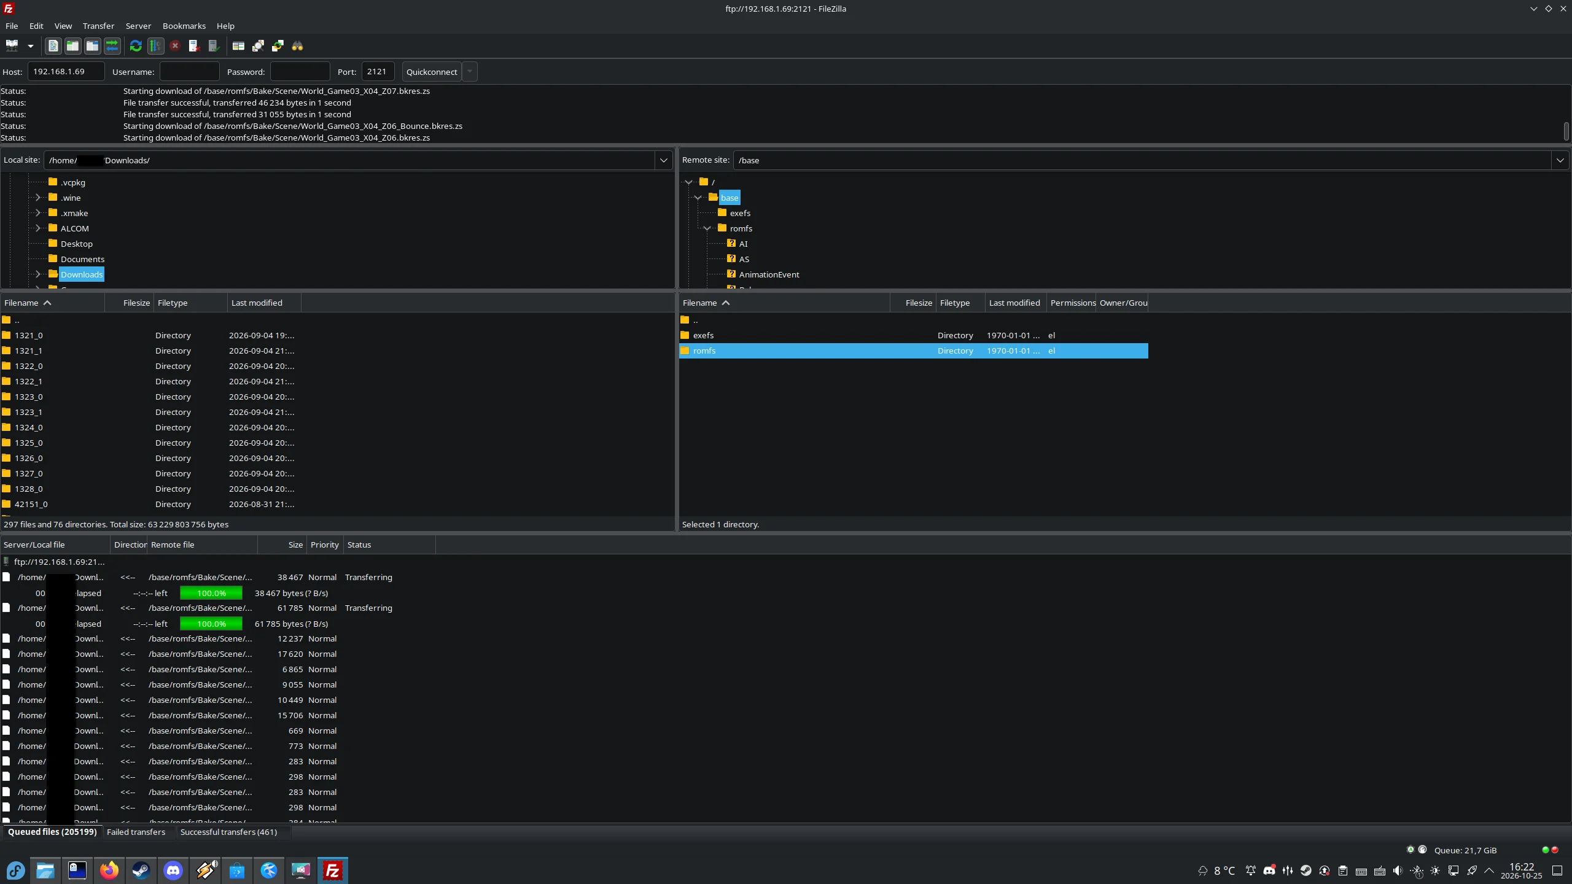Toggle remote directory tree display
This screenshot has width=1572, height=884.
coord(92,46)
